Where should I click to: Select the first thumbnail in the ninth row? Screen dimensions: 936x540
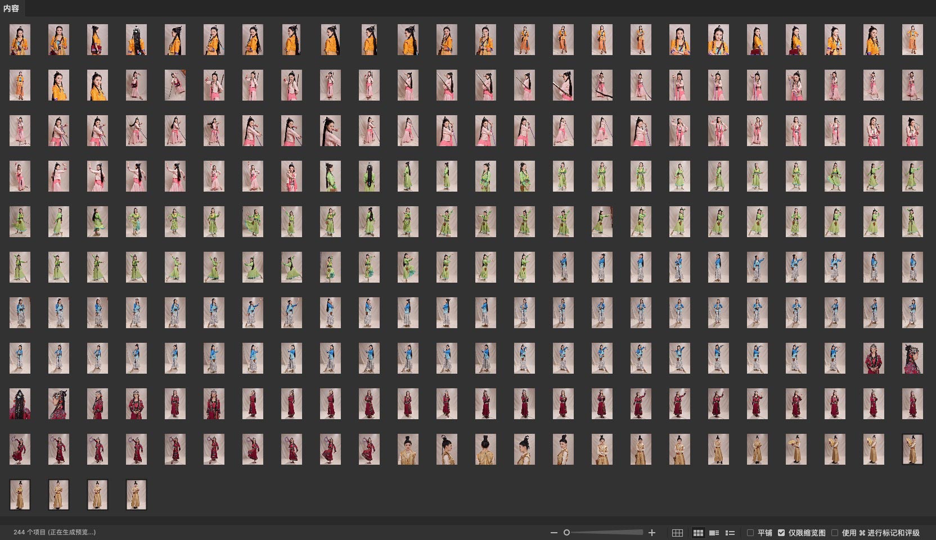20,403
